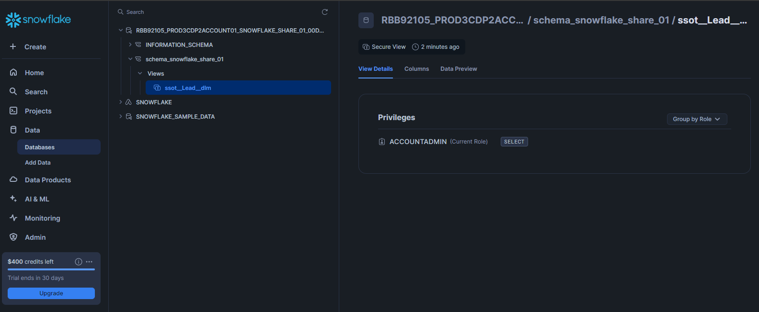Screen dimensions: 759x312
Task: Click the Data Products label
Action: coord(48,180)
